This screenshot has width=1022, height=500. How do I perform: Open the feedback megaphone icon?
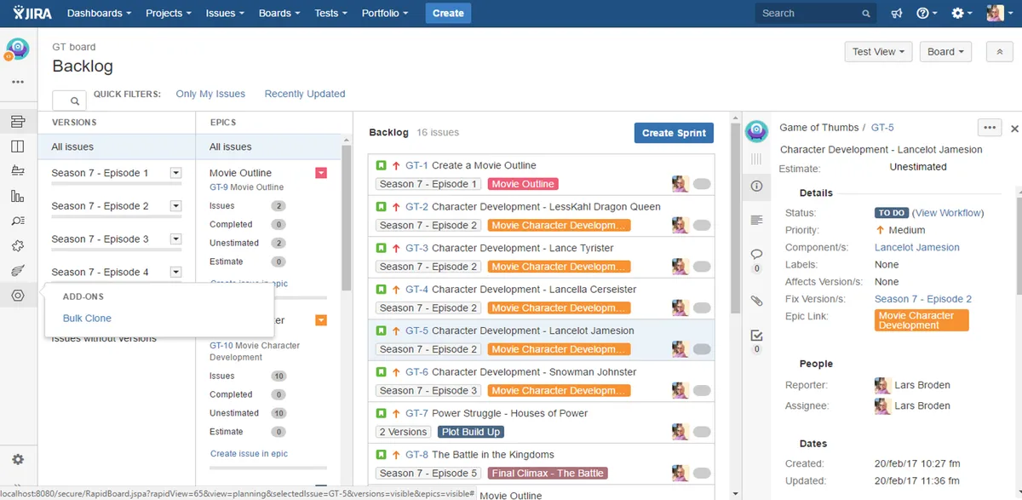coord(897,14)
